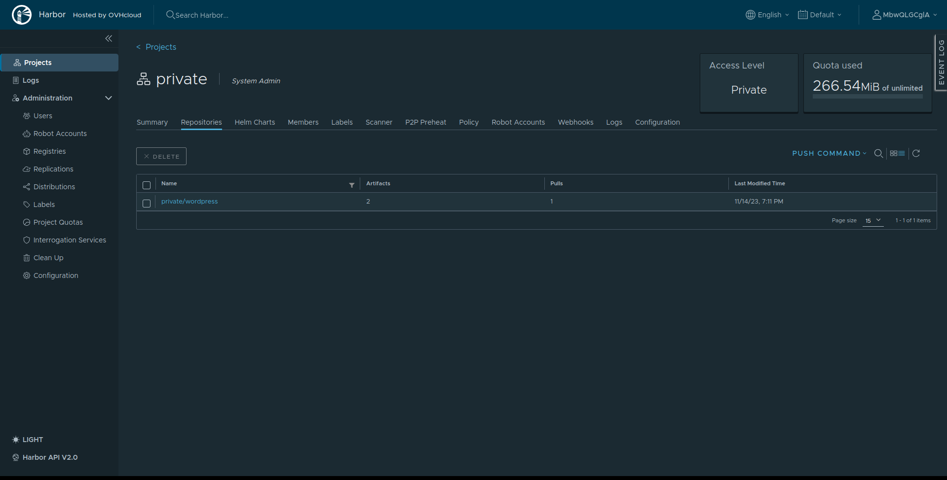Click the Harbor logo

click(22, 14)
